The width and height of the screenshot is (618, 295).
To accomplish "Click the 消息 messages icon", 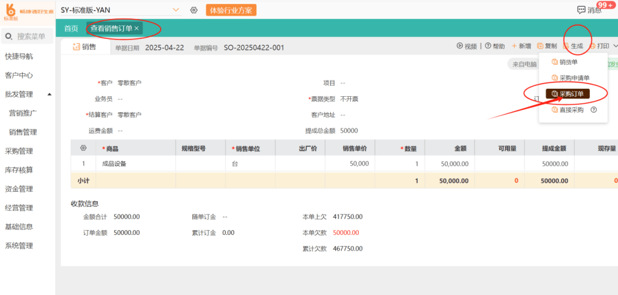I will point(581,10).
